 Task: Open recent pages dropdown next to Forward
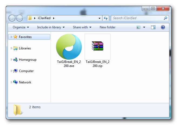(25, 18)
